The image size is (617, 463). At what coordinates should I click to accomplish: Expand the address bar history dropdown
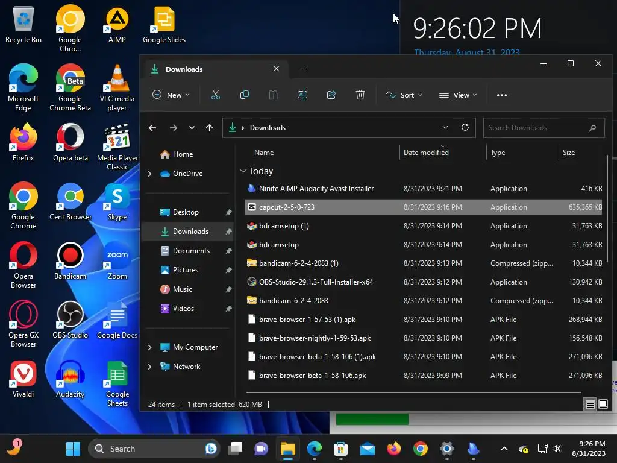pyautogui.click(x=445, y=127)
